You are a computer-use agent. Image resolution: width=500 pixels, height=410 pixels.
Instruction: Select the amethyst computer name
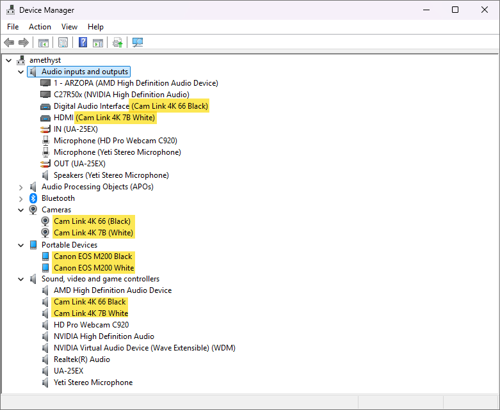pos(45,60)
